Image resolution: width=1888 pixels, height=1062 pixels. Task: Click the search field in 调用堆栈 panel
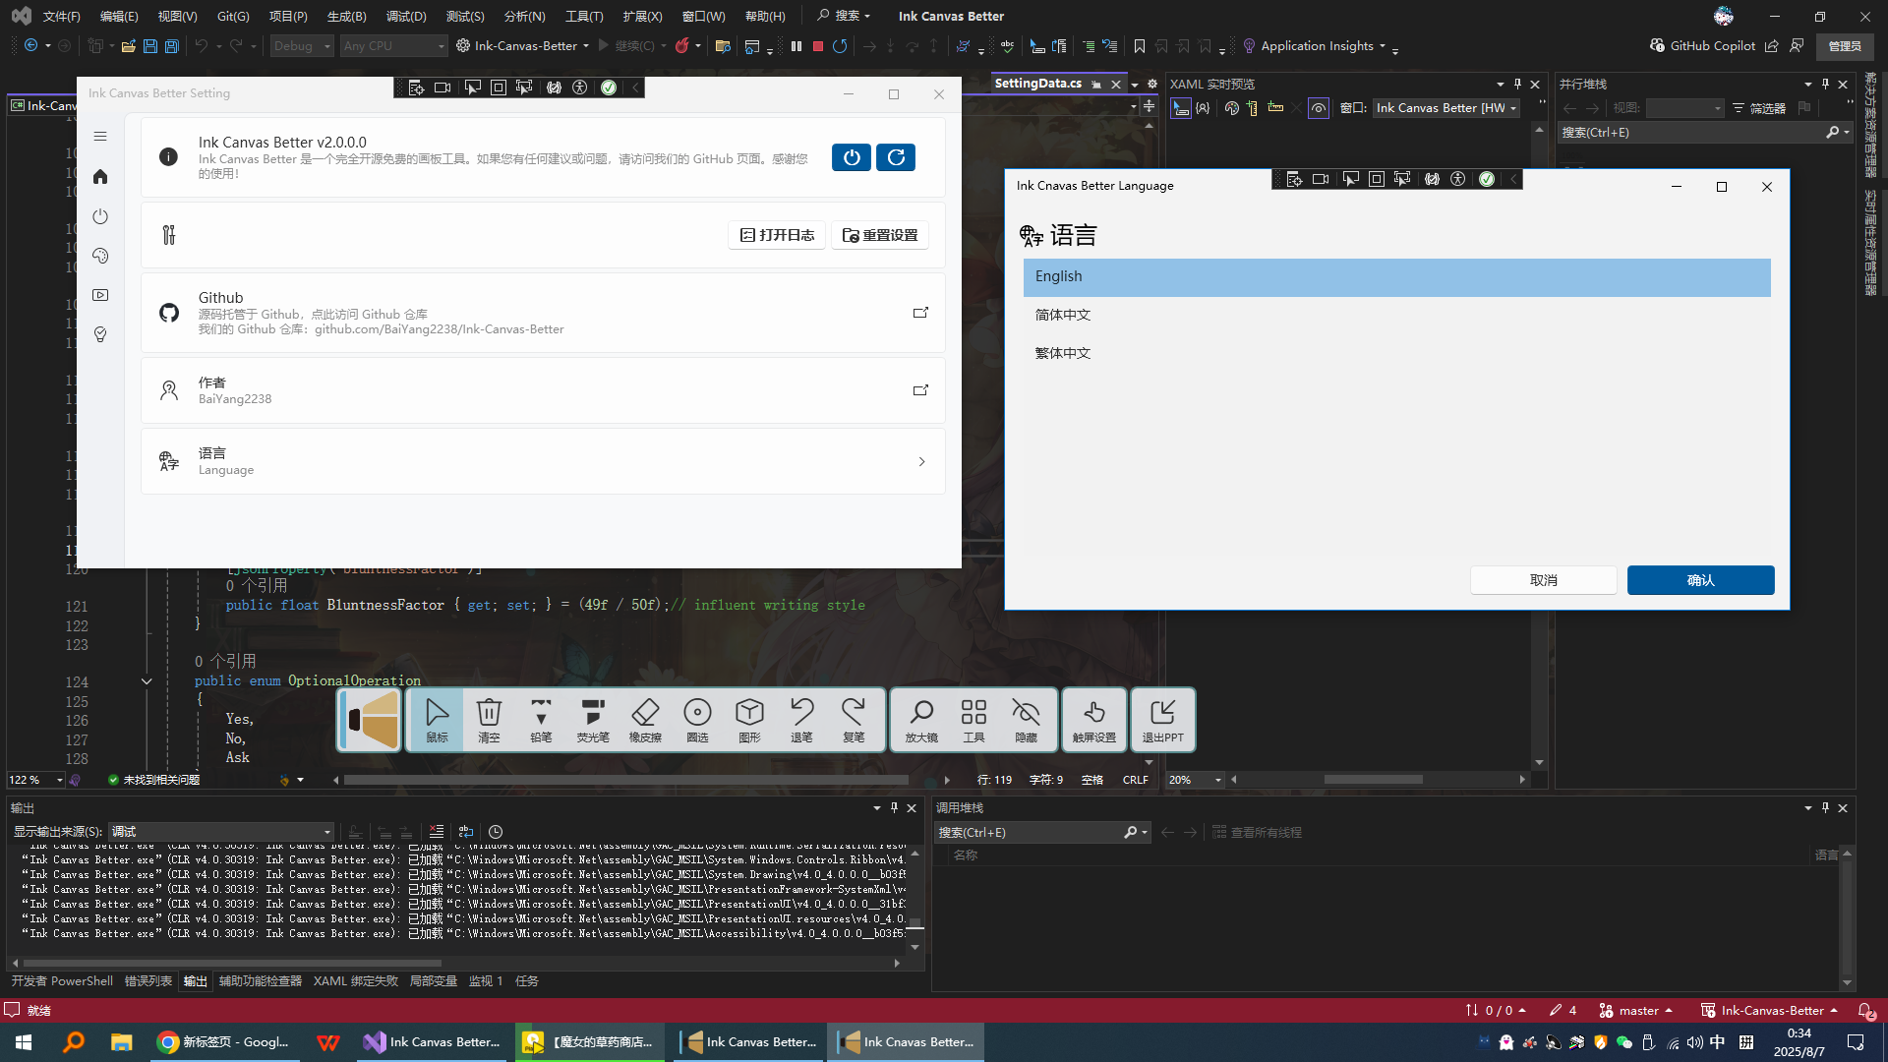(x=1028, y=833)
